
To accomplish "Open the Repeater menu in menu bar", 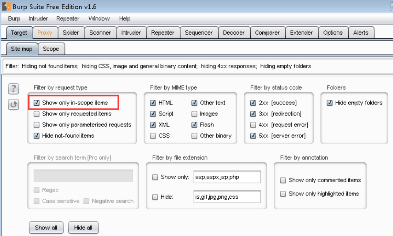I will 68,19.
